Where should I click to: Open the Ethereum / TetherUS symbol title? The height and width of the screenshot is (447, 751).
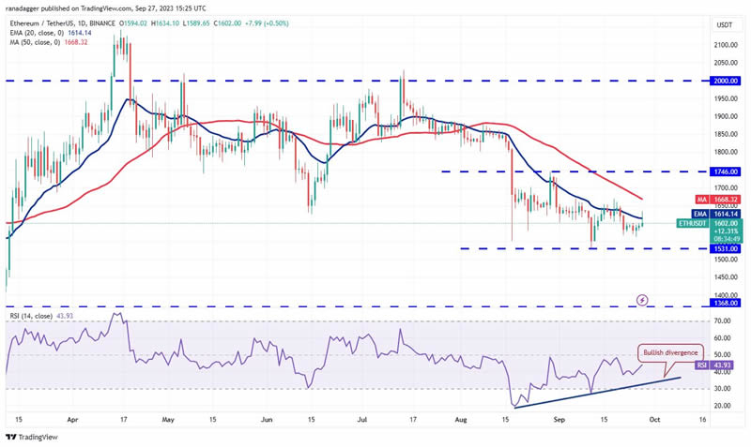63,23
